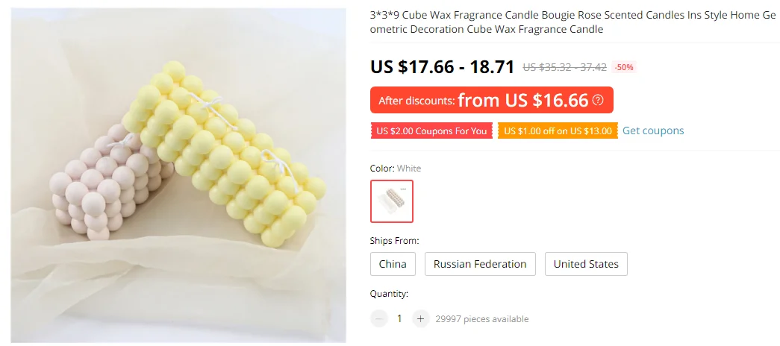
Task: Click the 29997 pieces available text
Action: tap(482, 319)
